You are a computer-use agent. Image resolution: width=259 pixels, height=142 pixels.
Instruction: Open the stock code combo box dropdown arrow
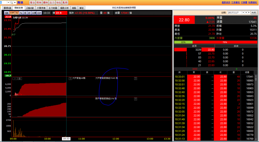(x=8, y=3)
